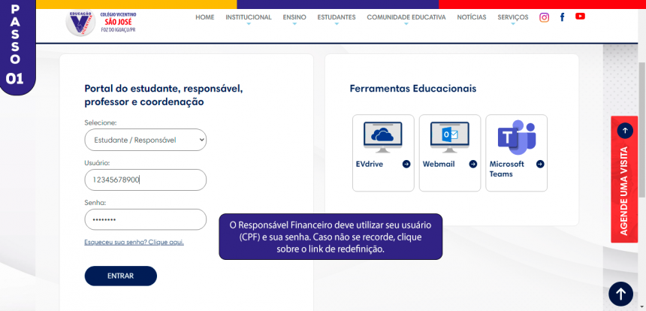The width and height of the screenshot is (646, 311).
Task: Click the arrow icon next to Microsoft Teams
Action: click(540, 164)
